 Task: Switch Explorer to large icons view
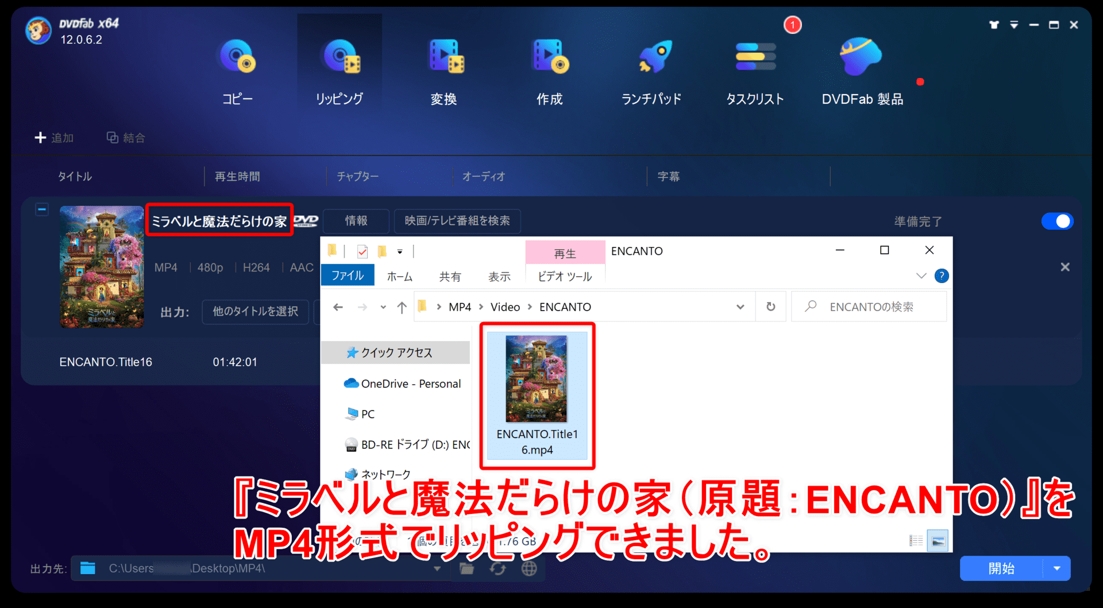[938, 541]
